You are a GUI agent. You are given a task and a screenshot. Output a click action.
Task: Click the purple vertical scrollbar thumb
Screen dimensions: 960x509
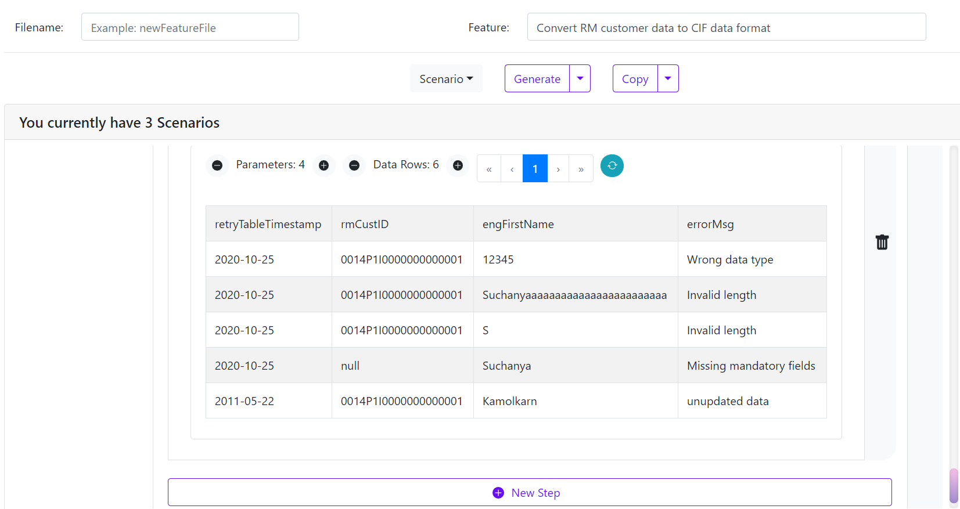point(953,485)
